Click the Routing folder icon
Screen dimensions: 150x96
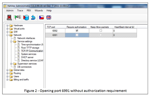11,73
